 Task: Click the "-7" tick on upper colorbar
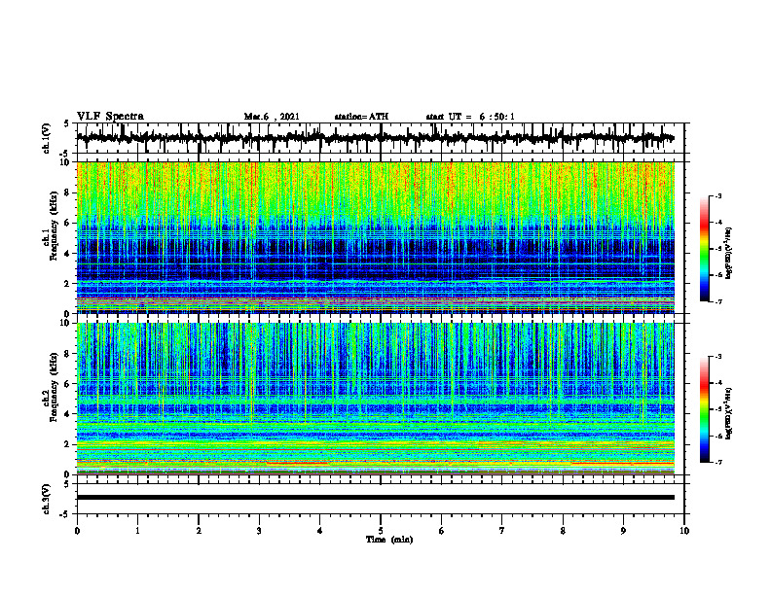tap(717, 301)
